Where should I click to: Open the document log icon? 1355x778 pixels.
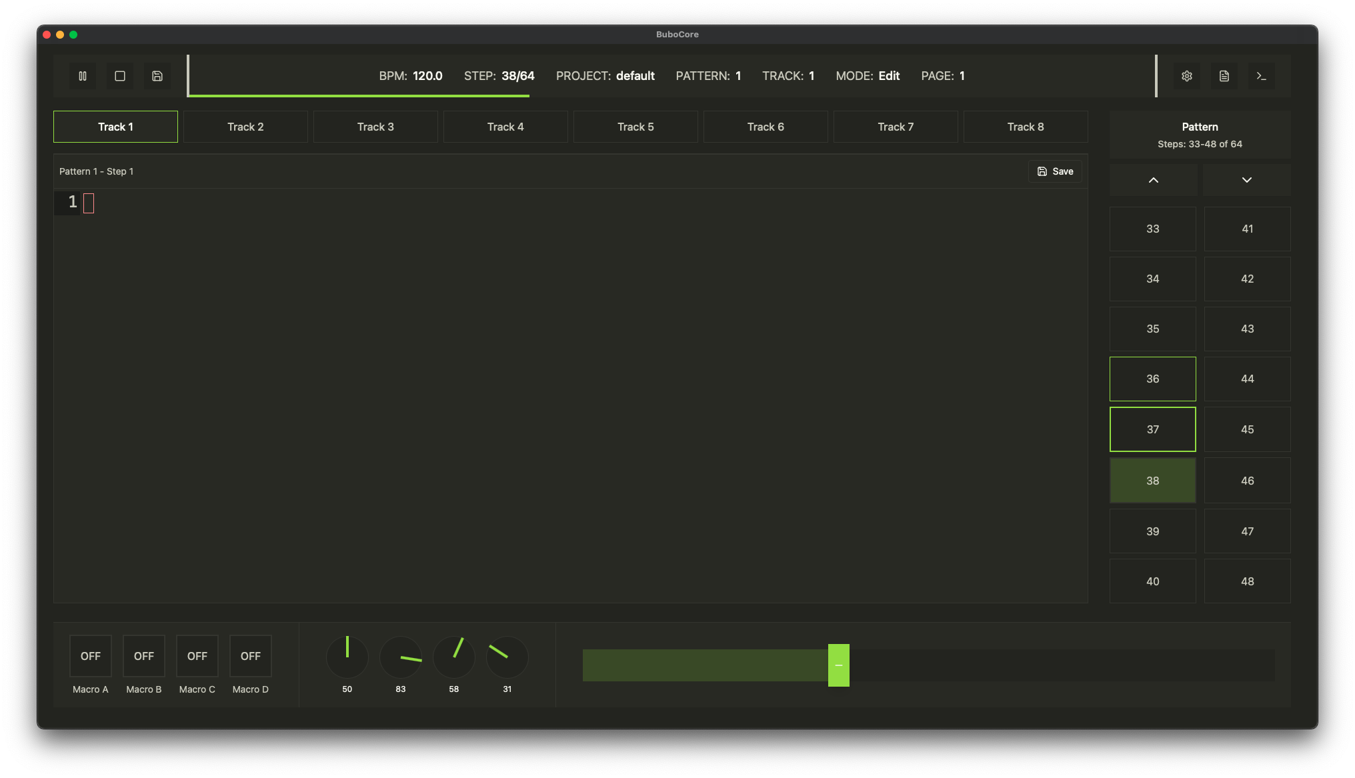[x=1224, y=76]
